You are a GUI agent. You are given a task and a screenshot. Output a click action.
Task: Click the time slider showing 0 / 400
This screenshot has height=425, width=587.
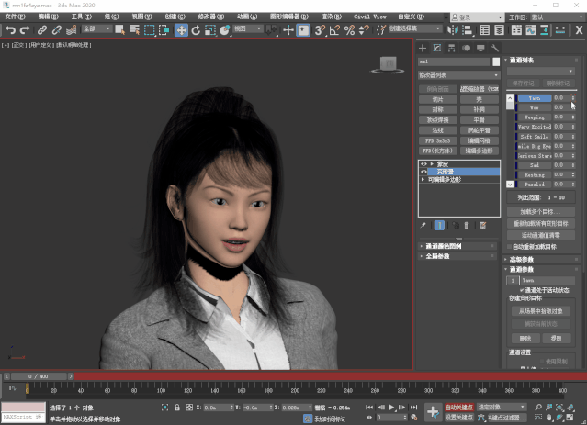[x=39, y=376]
